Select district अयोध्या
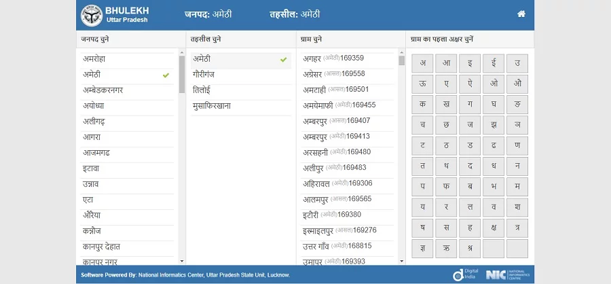 (x=127, y=106)
